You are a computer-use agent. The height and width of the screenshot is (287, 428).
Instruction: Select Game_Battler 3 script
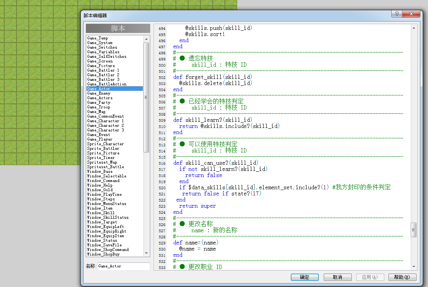tap(115, 79)
